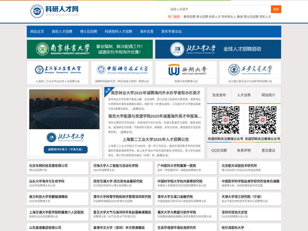The width and height of the screenshot is (308, 231).
Task: Open 西湖大学招聘博士后 caption link
Action: pos(186,81)
